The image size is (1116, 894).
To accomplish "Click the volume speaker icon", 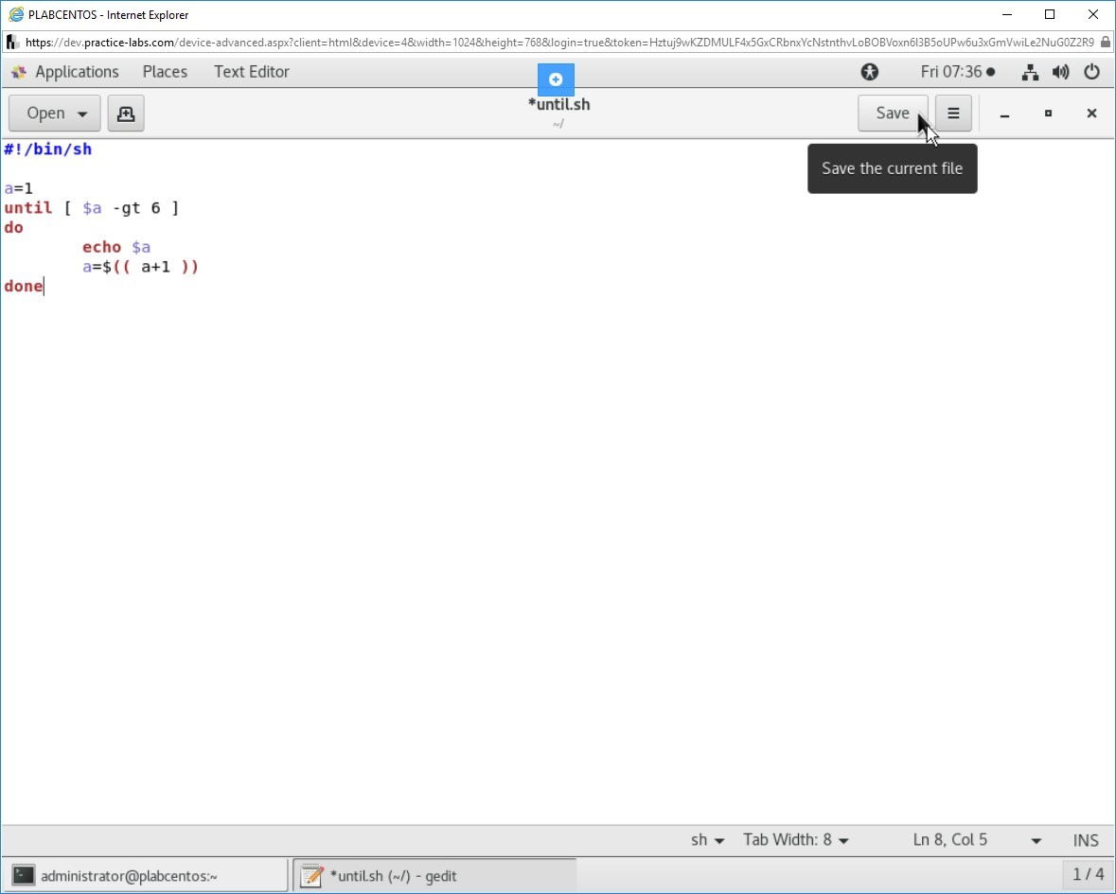I will [x=1061, y=72].
